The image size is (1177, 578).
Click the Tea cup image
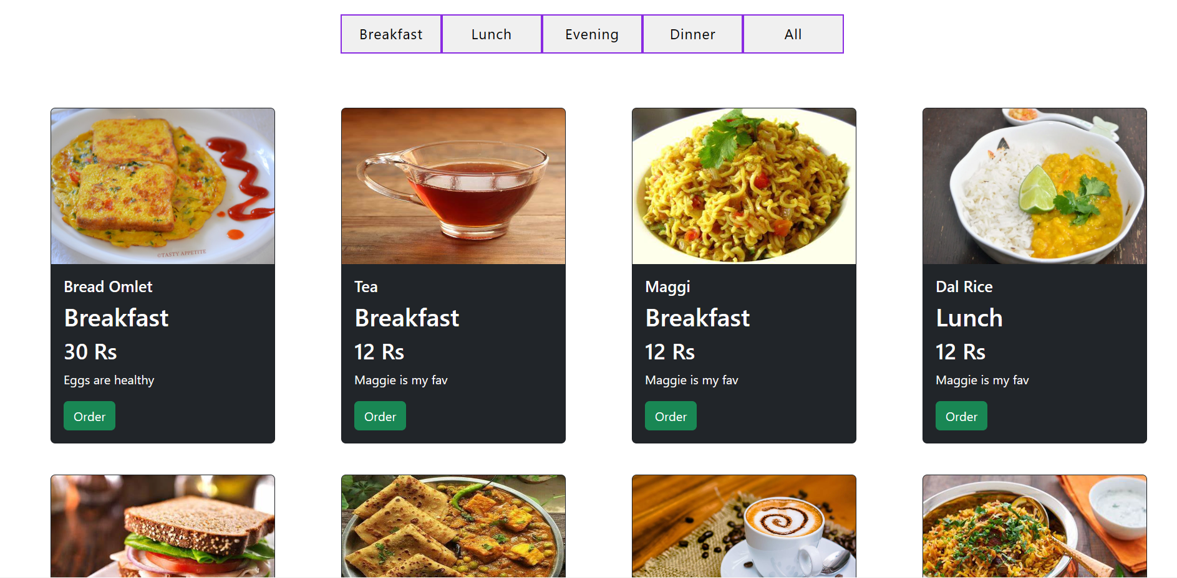click(453, 186)
